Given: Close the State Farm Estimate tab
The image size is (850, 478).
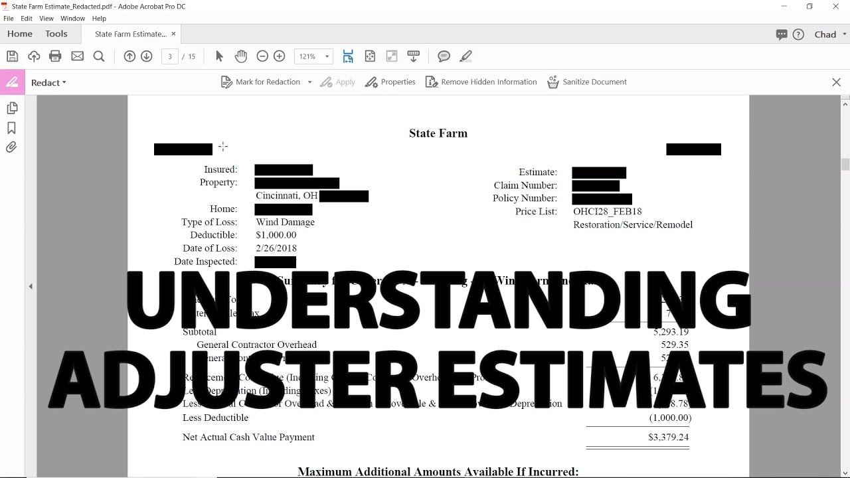Looking at the screenshot, I should point(174,34).
